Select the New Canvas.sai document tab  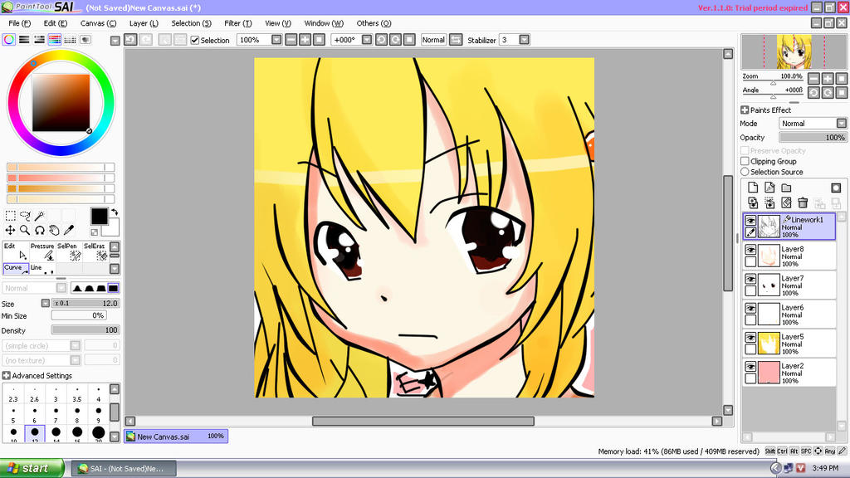click(176, 437)
